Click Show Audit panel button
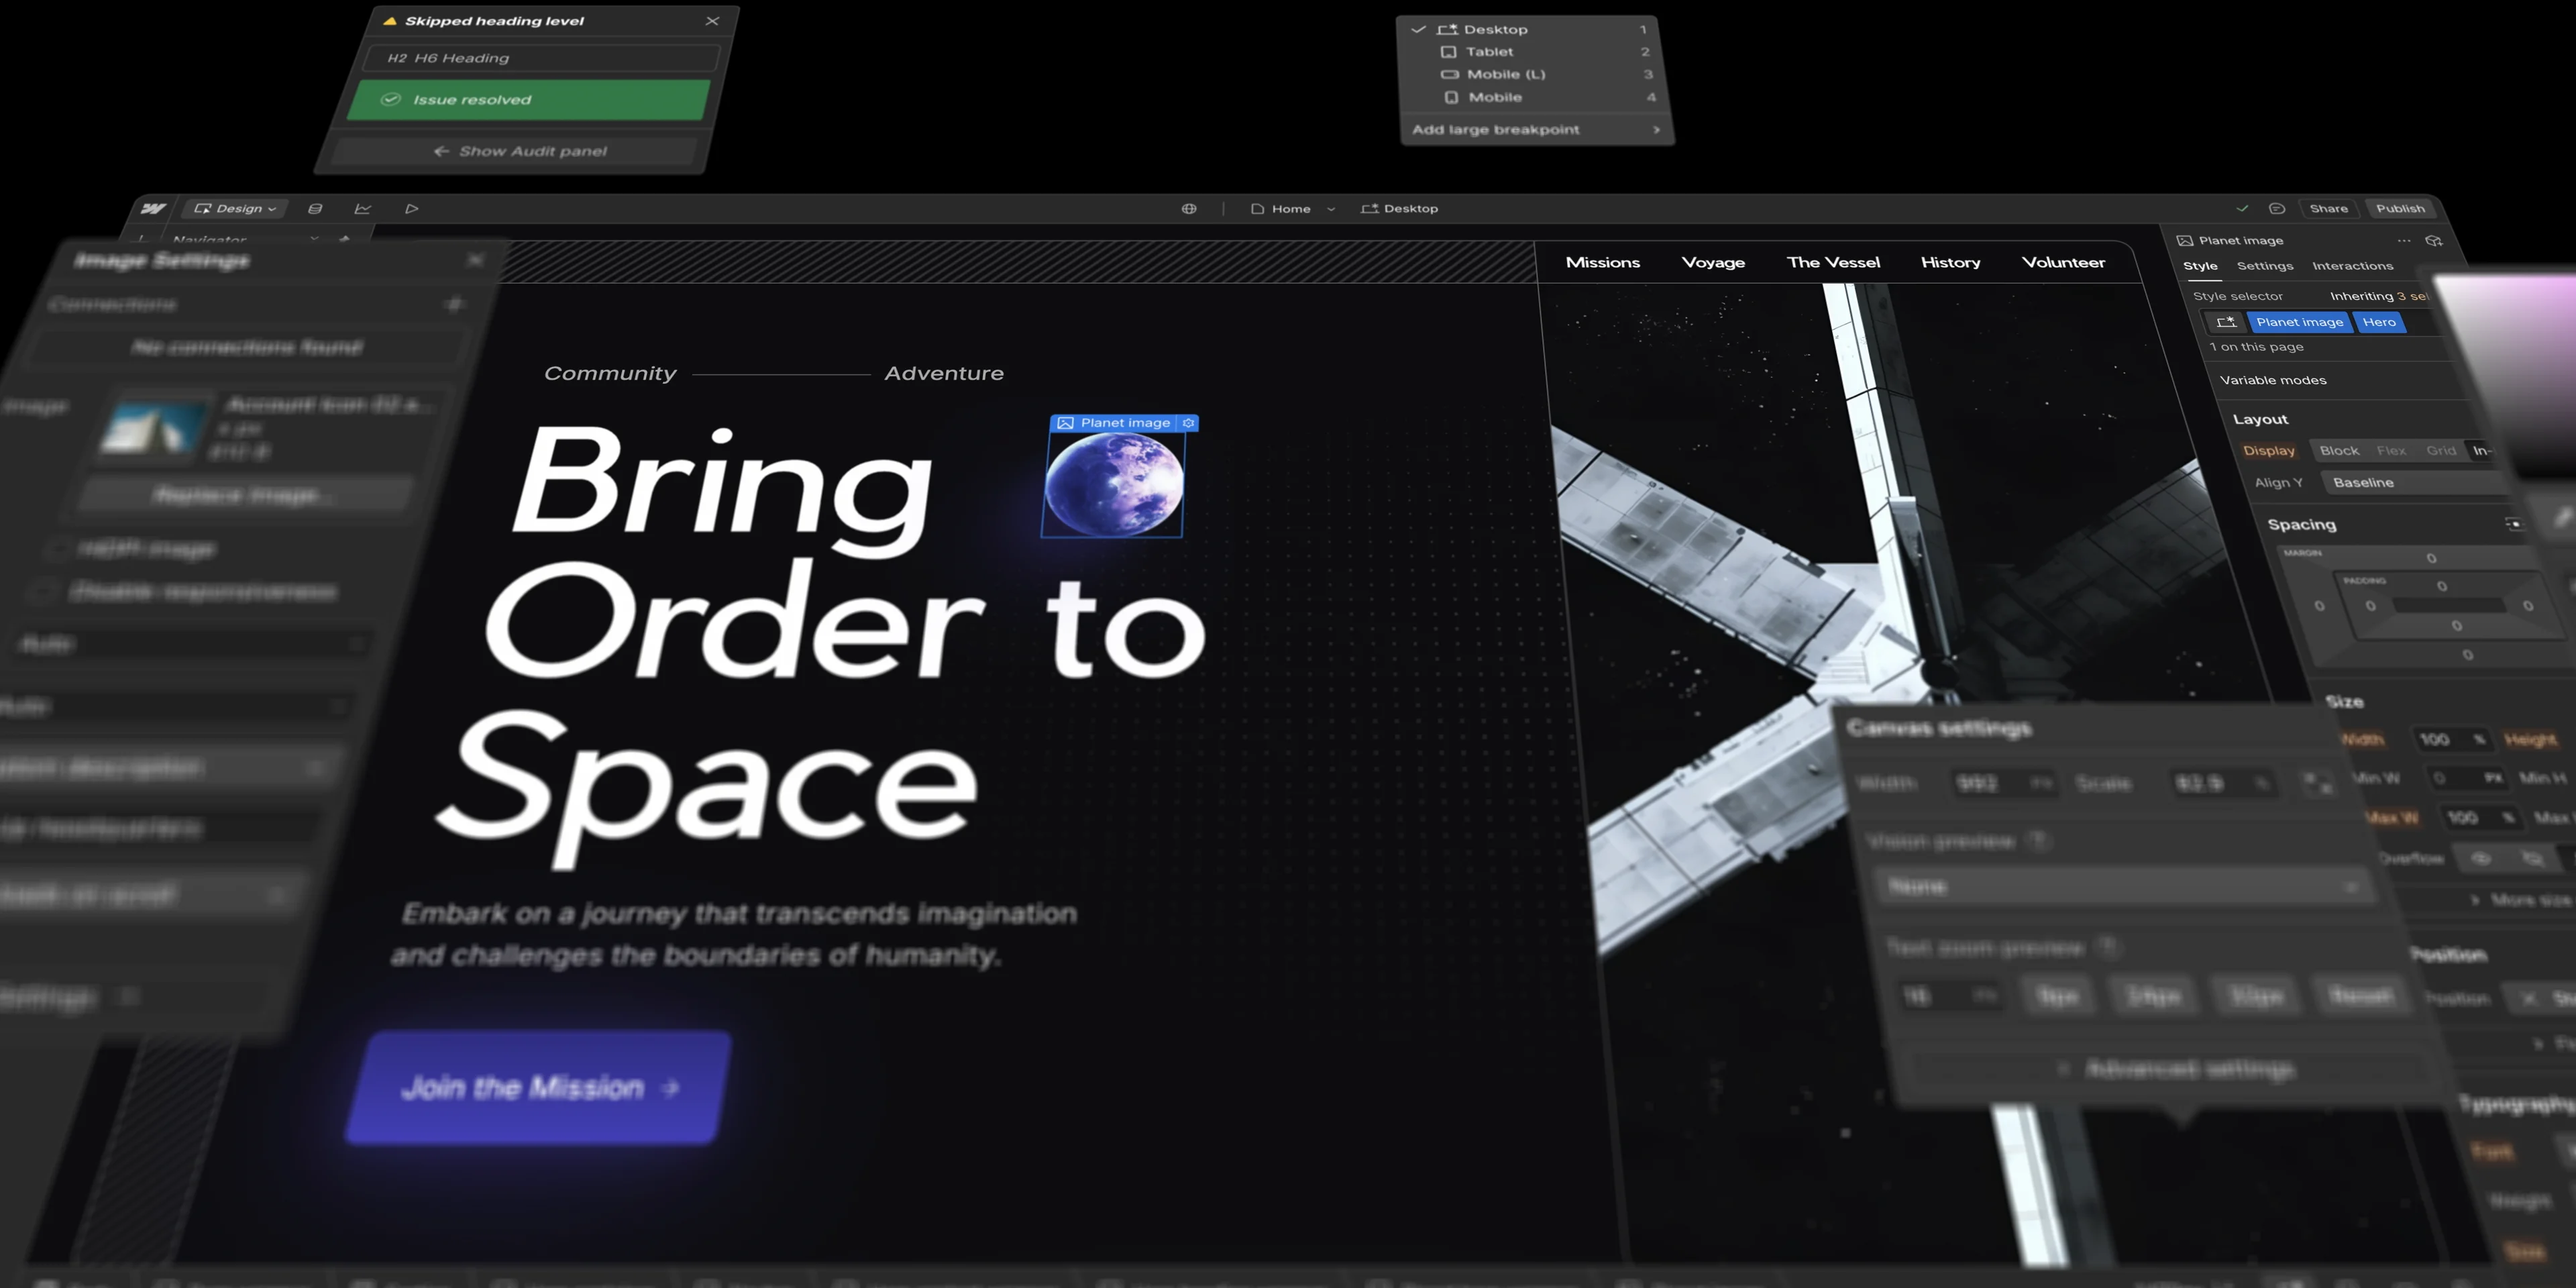 point(520,151)
